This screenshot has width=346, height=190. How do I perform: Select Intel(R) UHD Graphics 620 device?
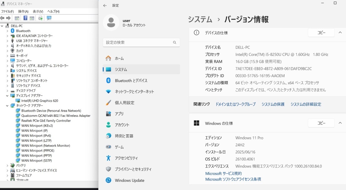tap(40, 101)
